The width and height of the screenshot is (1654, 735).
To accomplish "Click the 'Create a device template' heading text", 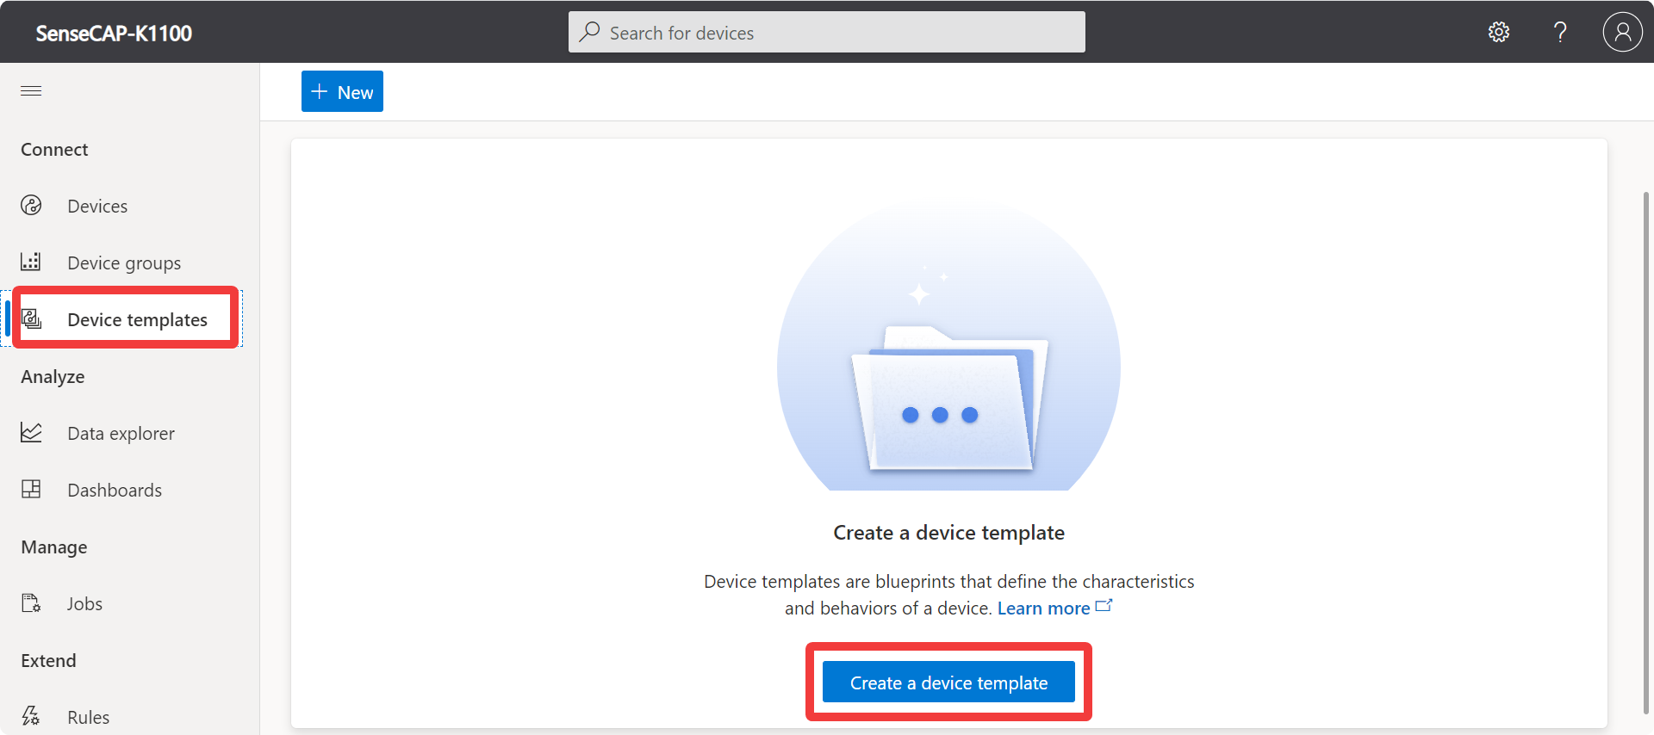I will pyautogui.click(x=948, y=533).
